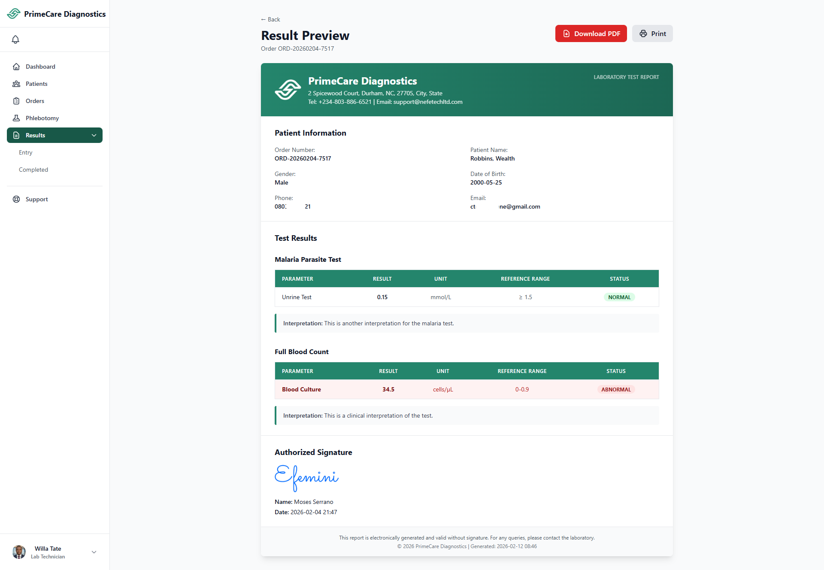Click the Support lifebuoy icon

click(16, 199)
